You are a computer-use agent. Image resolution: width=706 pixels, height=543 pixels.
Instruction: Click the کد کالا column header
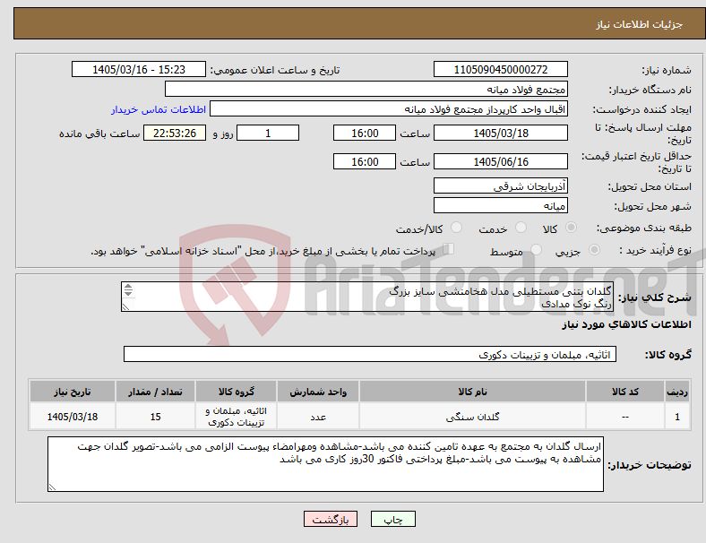click(625, 392)
